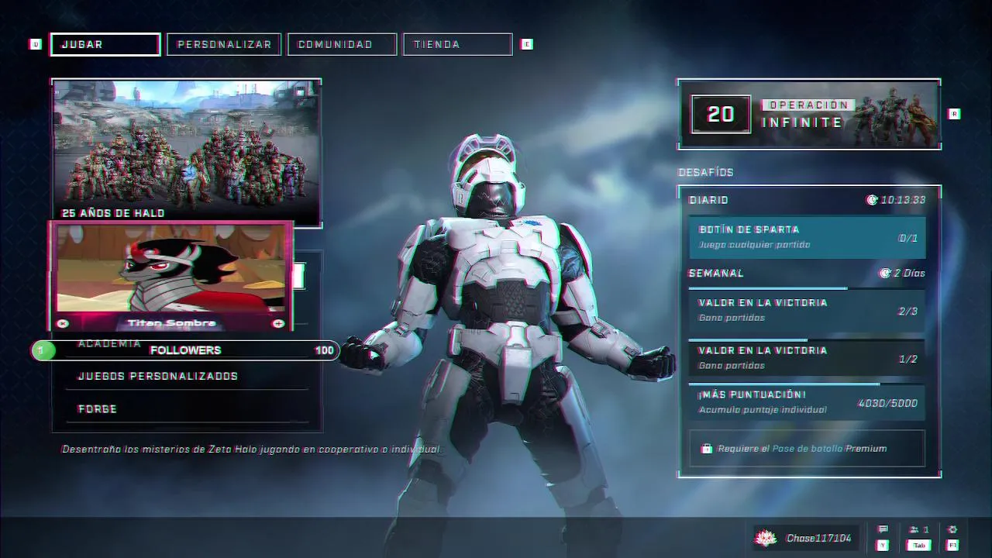The image size is (992, 558).
Task: Go to the TIENDA tab
Action: (457, 44)
